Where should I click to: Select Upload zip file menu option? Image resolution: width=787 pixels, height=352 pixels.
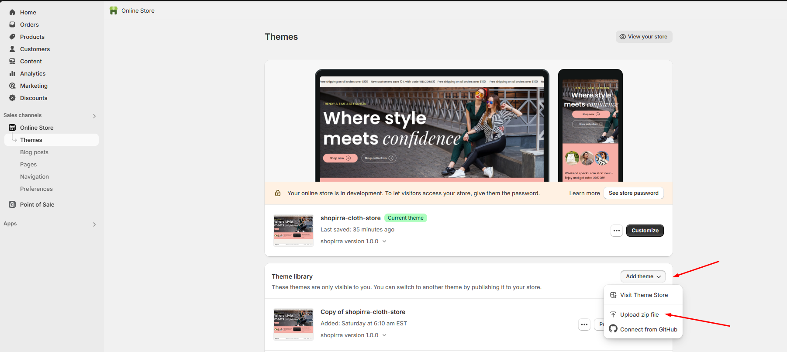click(x=643, y=314)
